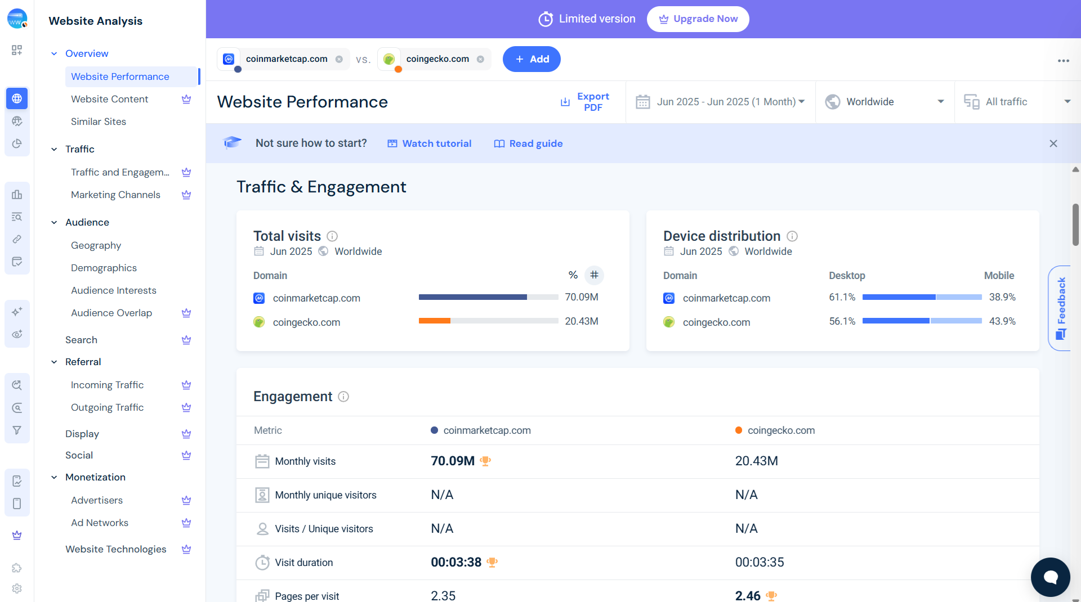The height and width of the screenshot is (602, 1081).
Task: Open the mobile phone icon in left rail
Action: (x=17, y=504)
